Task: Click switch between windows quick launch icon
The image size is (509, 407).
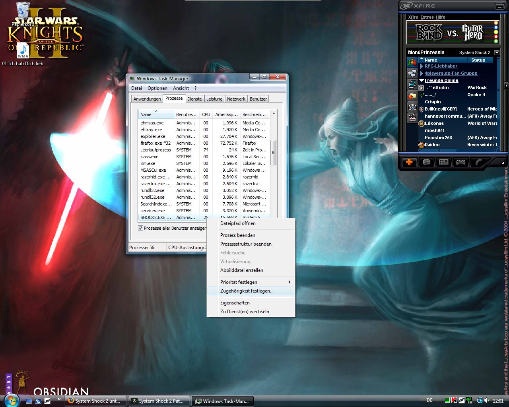Action: point(38,401)
